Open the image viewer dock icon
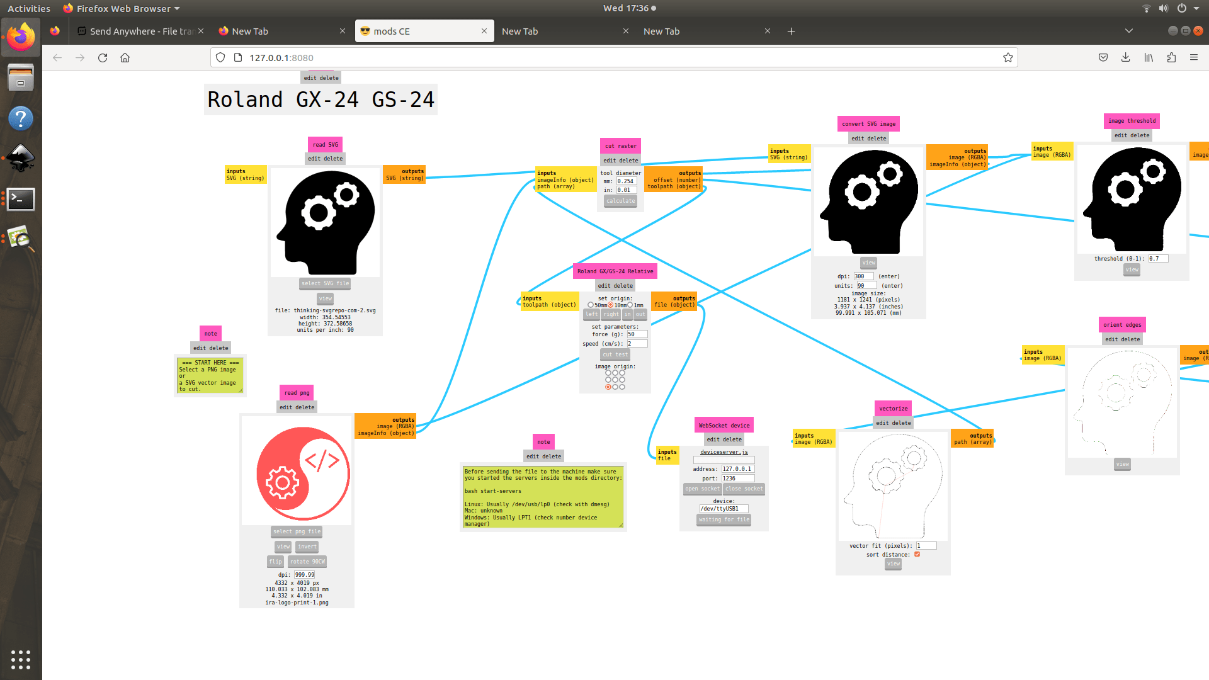Viewport: 1209px width, 680px height. 21,239
